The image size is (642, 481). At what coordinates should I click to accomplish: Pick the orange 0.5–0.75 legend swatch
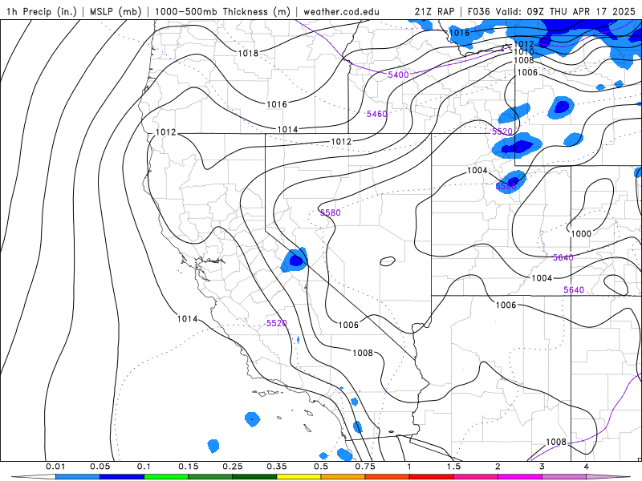[343, 477]
